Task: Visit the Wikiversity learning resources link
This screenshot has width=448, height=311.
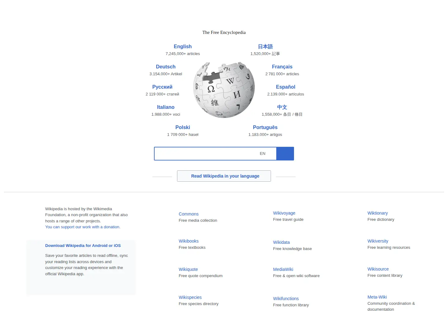Action: click(378, 241)
